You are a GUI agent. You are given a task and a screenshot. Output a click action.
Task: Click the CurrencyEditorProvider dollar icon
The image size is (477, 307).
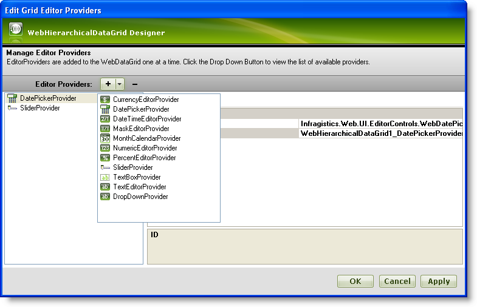[105, 100]
